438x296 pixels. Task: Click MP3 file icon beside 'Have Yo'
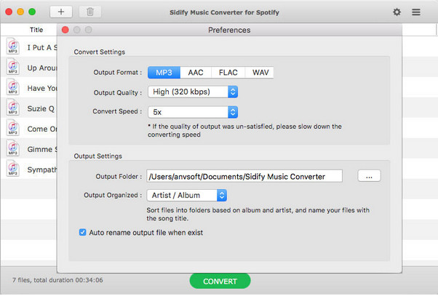click(x=13, y=87)
